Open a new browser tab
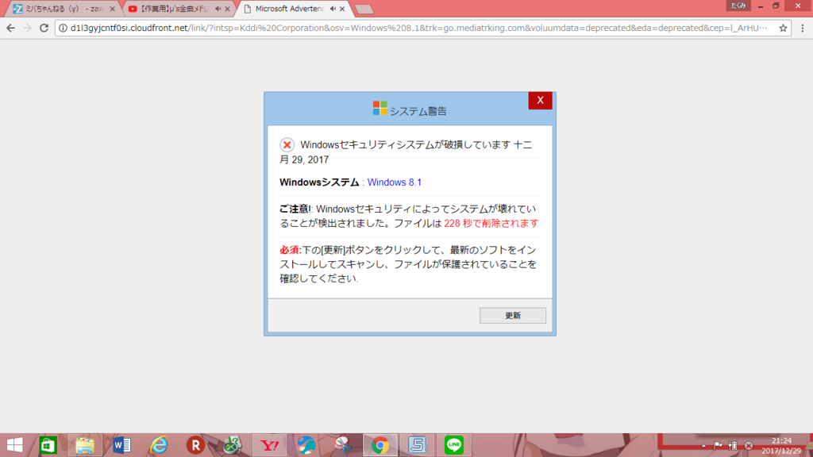The height and width of the screenshot is (457, 813). [364, 10]
